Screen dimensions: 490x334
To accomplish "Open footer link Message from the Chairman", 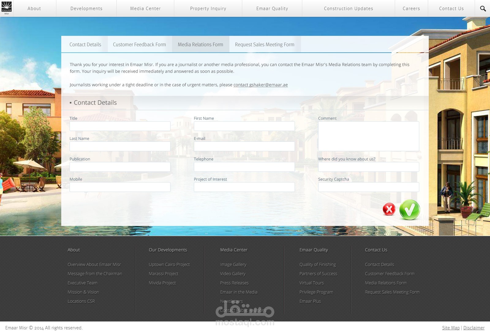I will 95,274.
